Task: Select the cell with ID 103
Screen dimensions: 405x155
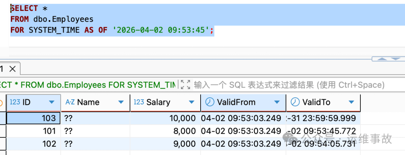Action: (x=34, y=118)
